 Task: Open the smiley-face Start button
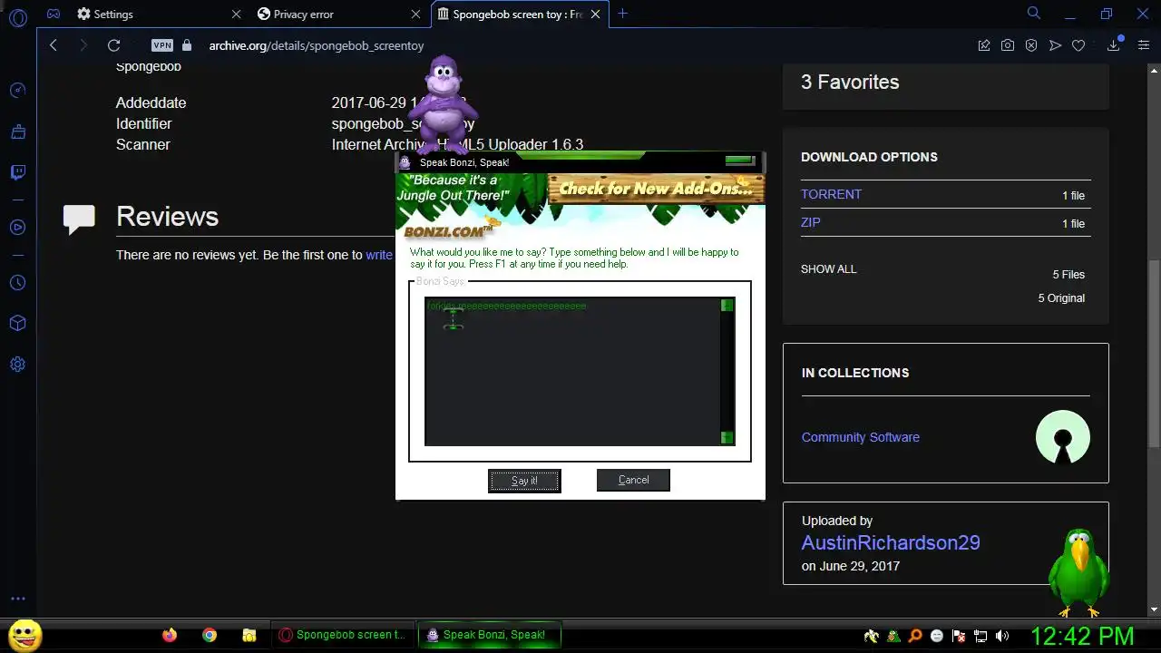tap(25, 635)
